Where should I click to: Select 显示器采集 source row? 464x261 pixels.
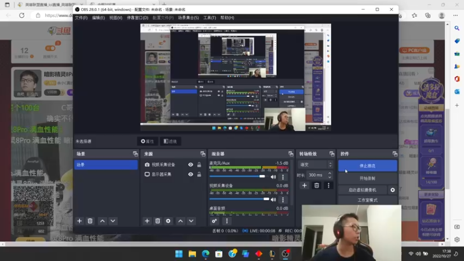pos(173,175)
